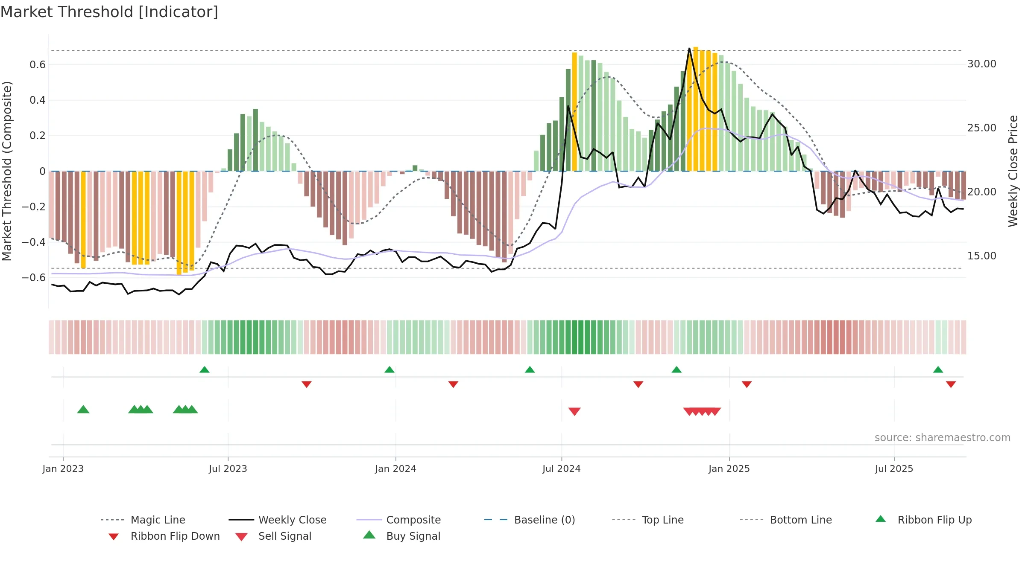Select the ribbon flip up marker before Jan 2024
The height and width of the screenshot is (576, 1025).
389,369
